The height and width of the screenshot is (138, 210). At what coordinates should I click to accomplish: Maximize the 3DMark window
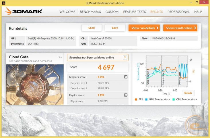click(x=197, y=2)
